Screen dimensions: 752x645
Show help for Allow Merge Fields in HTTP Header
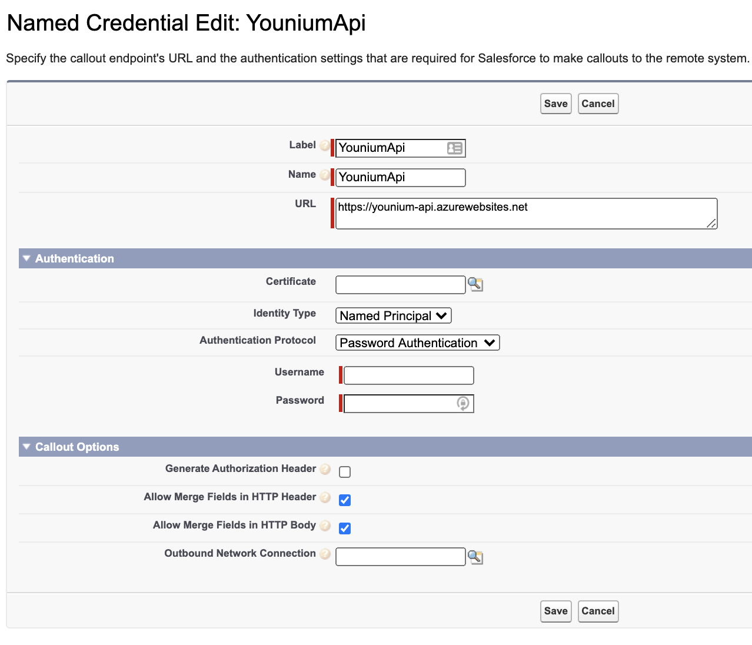coord(325,497)
